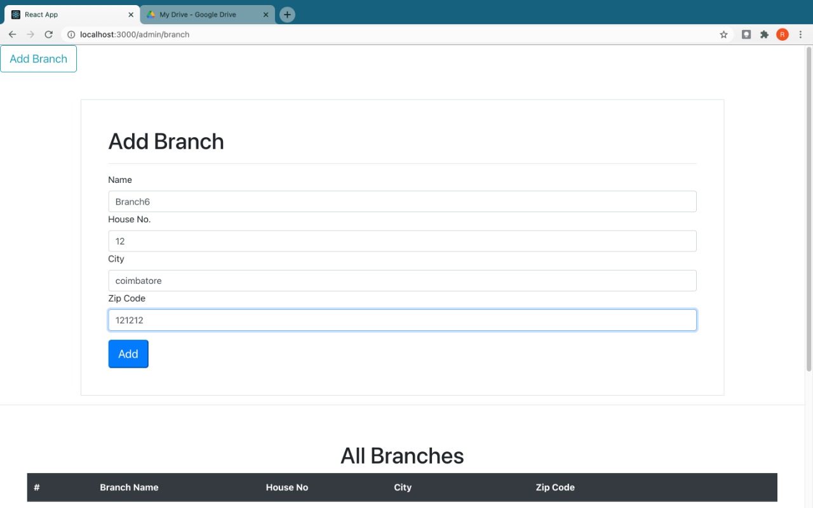Viewport: 813px width, 508px height.
Task: Click the browser forward arrow
Action: click(x=30, y=34)
